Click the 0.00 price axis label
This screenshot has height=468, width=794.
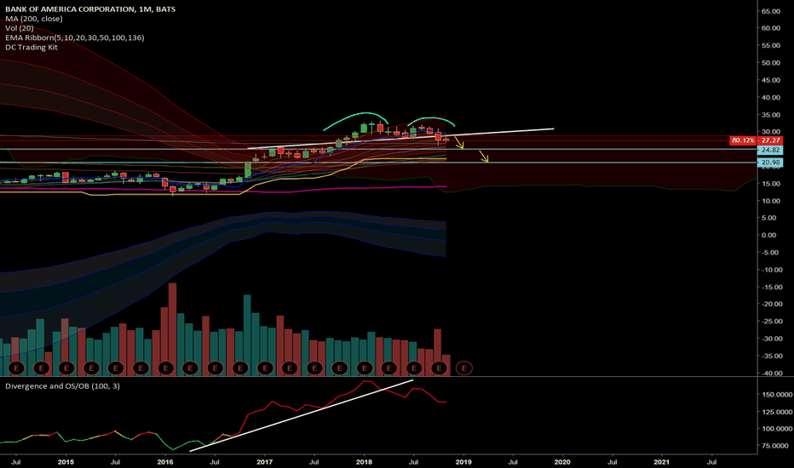coord(769,235)
